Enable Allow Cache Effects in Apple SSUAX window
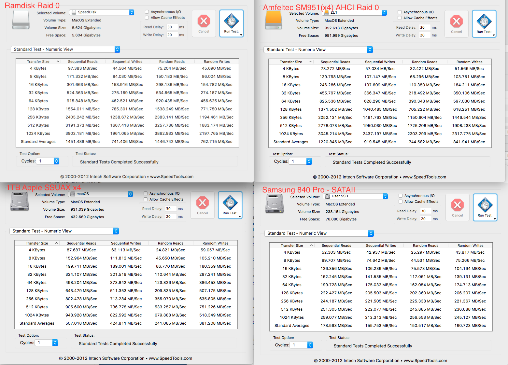The height and width of the screenshot is (365, 508). point(146,199)
